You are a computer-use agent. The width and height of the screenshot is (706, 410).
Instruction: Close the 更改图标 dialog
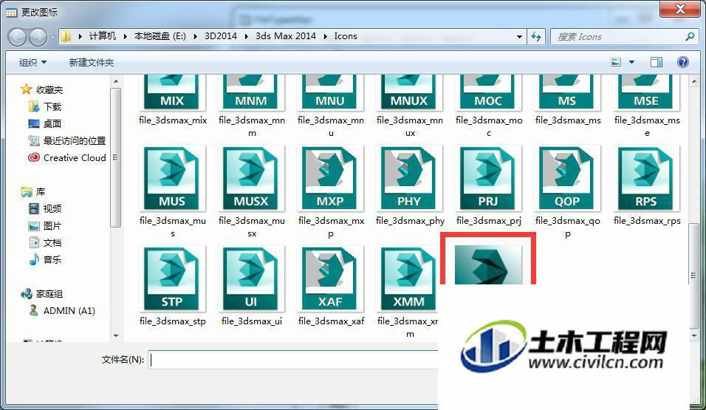coord(680,9)
